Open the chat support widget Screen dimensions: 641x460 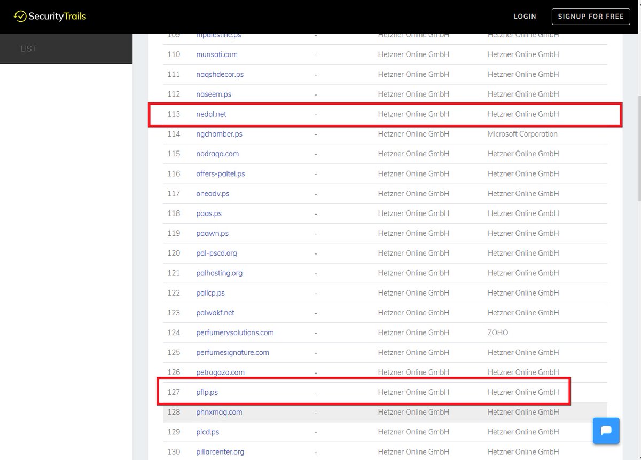point(606,431)
